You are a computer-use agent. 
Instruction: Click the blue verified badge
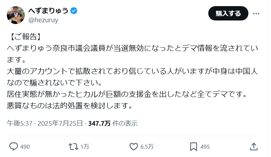(x=73, y=11)
